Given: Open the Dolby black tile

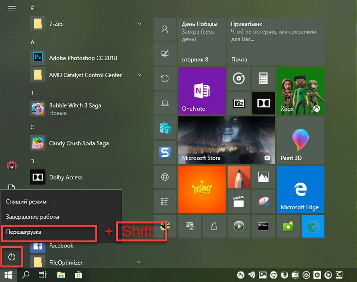Looking at the screenshot, I should pyautogui.click(x=263, y=103).
